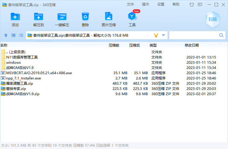The width and height of the screenshot is (228, 149).
Task: Click the 解压到 (Extract to) icon
Action: click(x=39, y=17)
